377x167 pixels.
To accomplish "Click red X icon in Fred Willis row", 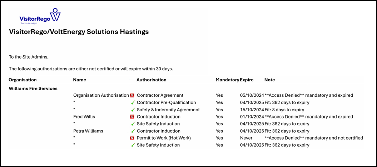I will click(x=132, y=117).
